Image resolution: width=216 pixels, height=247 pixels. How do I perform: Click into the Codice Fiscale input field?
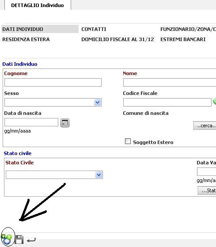(x=167, y=103)
